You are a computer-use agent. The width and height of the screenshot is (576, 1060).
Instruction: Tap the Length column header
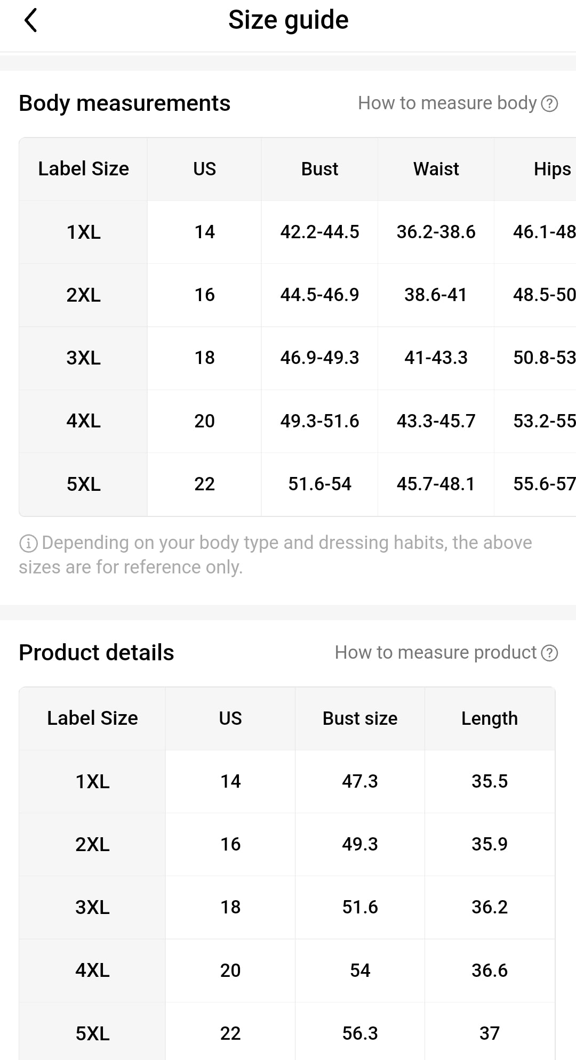pos(489,718)
